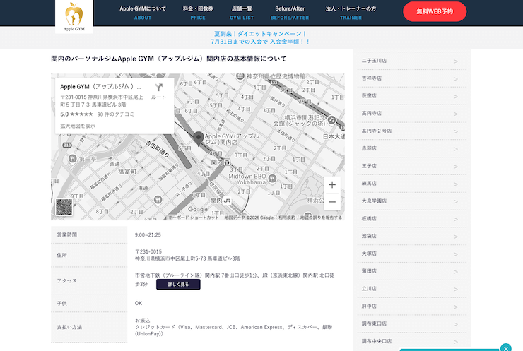Click the 住所 table header cell
Image resolution: width=523 pixels, height=351 pixels.
tap(89, 255)
